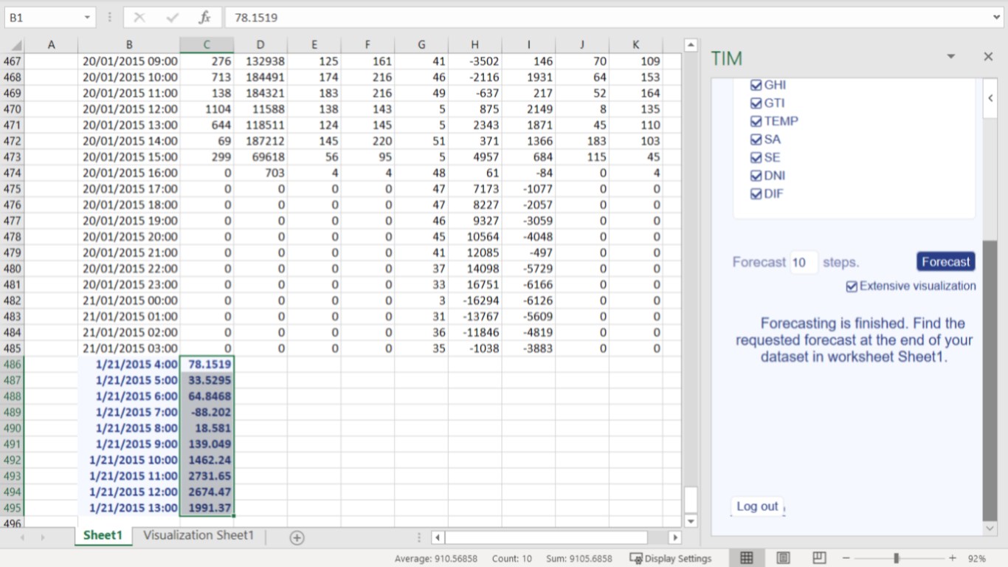
Task: Click the Forecast button
Action: click(x=946, y=262)
